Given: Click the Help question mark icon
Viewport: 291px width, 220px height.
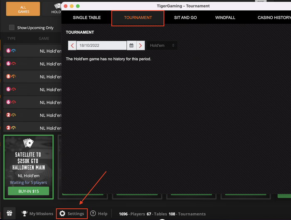Looking at the screenshot, I should tap(93, 213).
